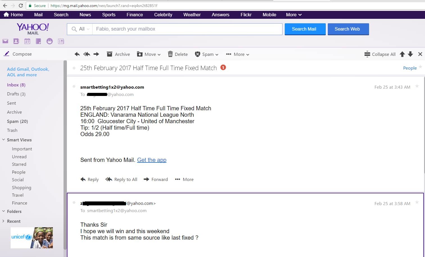Click the mailbox search input field
Screen dimensions: 425x257
pyautogui.click(x=187, y=29)
